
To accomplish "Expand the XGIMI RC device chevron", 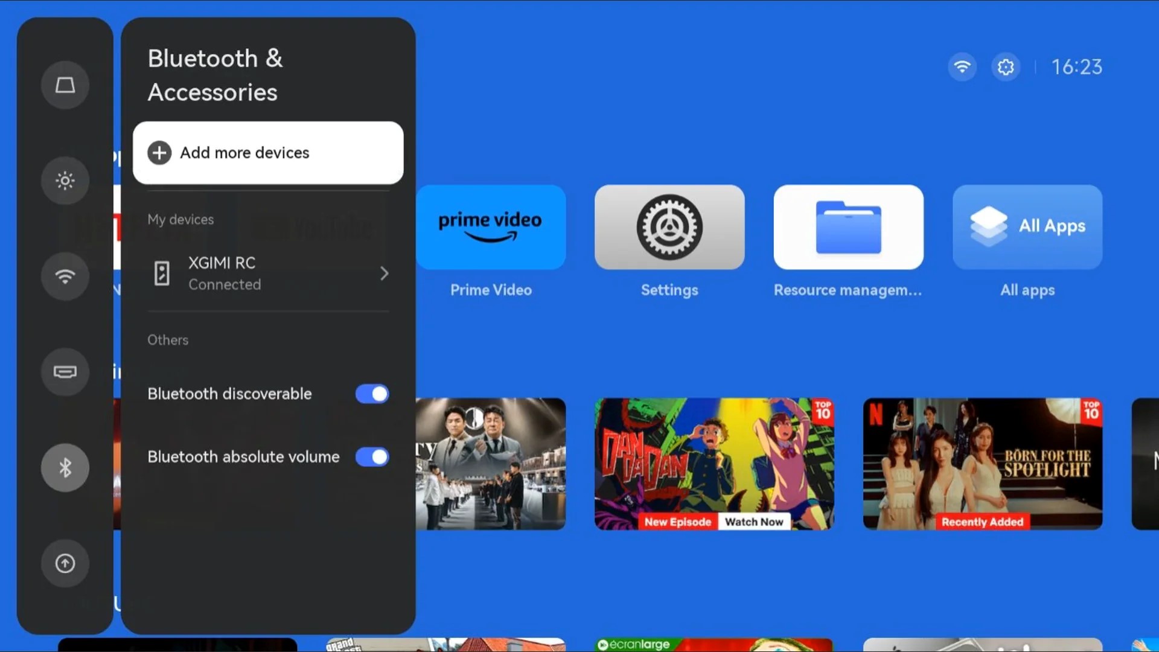I will 385,273.
